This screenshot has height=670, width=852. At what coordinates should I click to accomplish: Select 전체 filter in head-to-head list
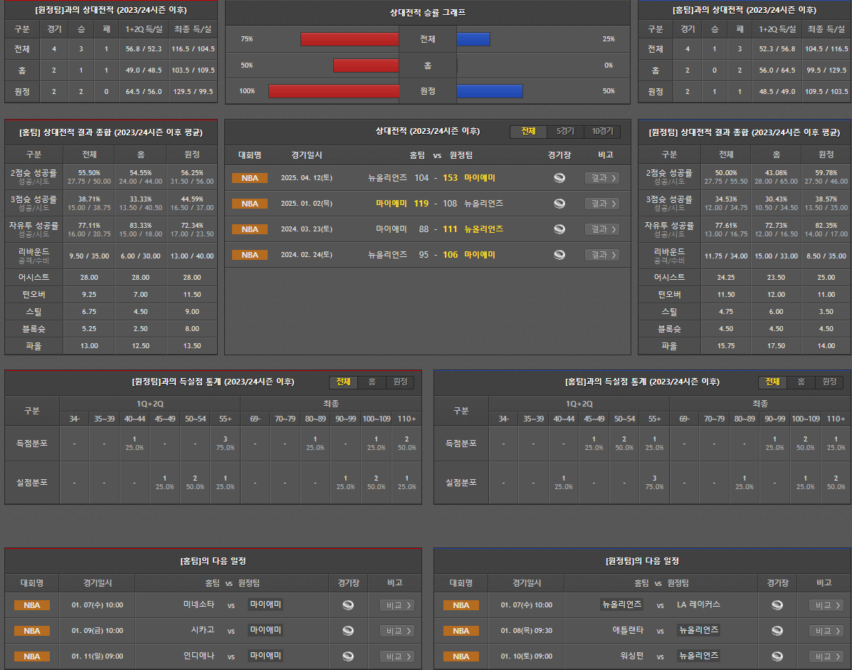[x=528, y=132]
